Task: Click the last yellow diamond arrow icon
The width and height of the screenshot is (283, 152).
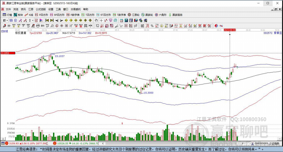Action: click(90, 20)
